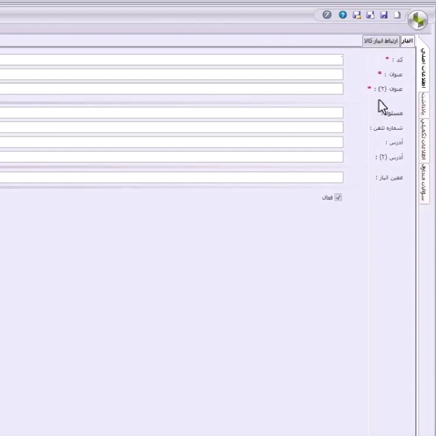Open the ارتباط انبار کالا tab
This screenshot has width=436, height=436.
pyautogui.click(x=381, y=41)
